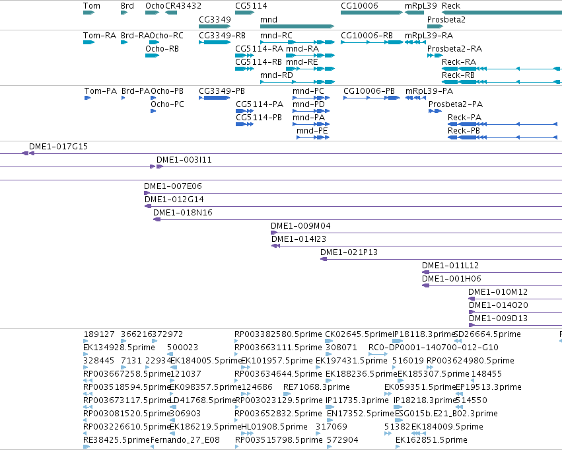Select protein Tom-PA
The height and width of the screenshot is (450, 562).
point(87,98)
